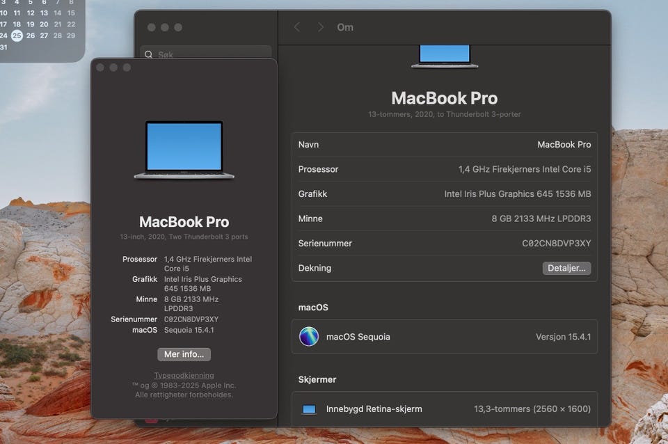Click the MacBook image in About window
This screenshot has width=668, height=444.
184,150
